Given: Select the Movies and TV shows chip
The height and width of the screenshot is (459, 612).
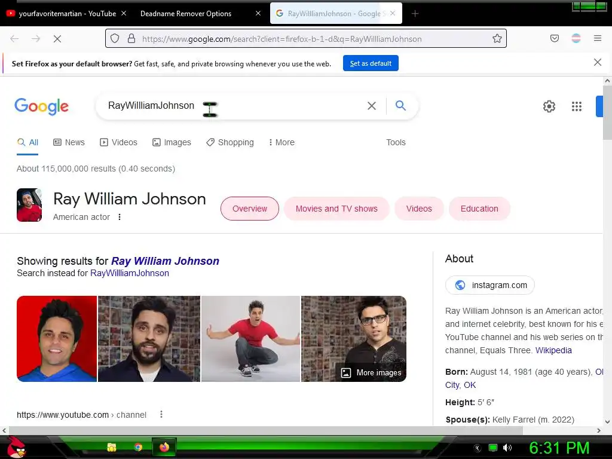Looking at the screenshot, I should [336, 209].
